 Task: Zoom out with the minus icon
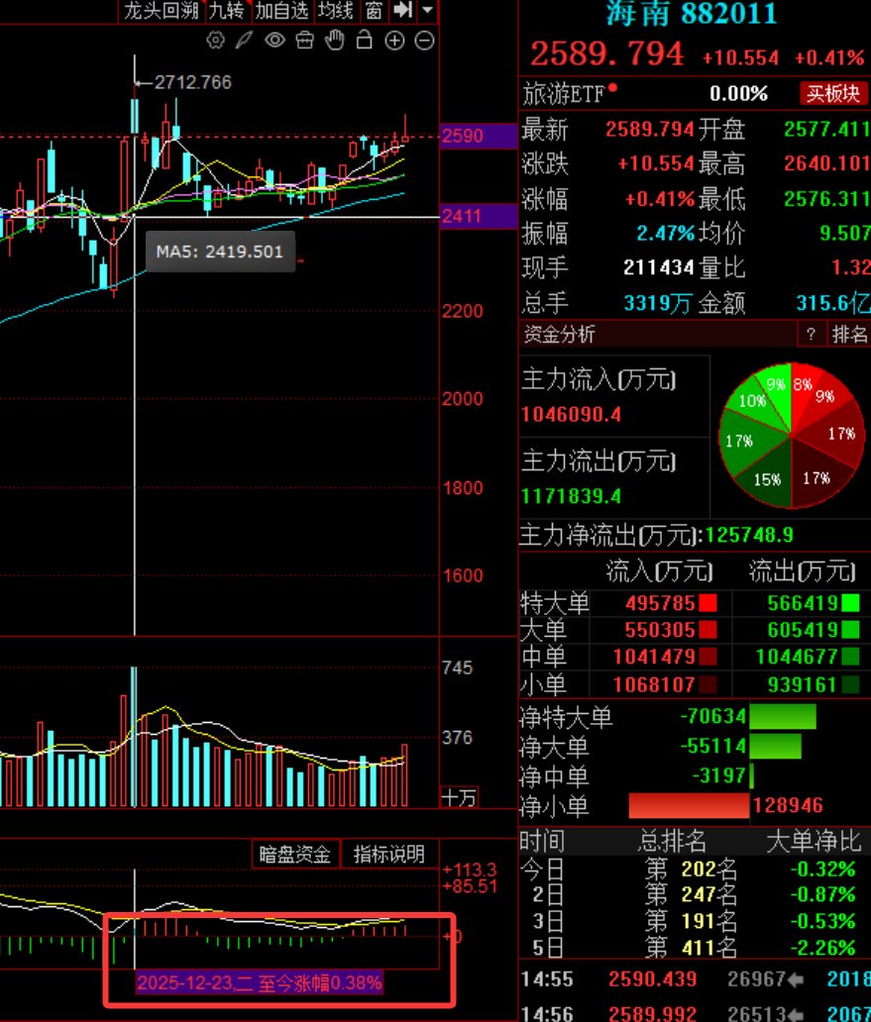[x=424, y=41]
